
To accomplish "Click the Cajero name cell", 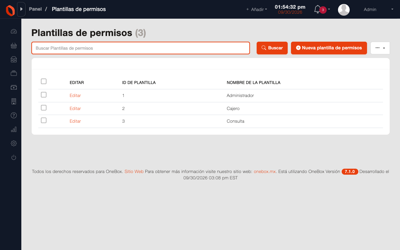I will pyautogui.click(x=233, y=109).
